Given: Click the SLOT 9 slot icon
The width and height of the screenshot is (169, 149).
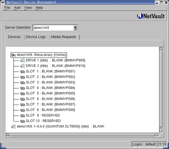Looking at the screenshot, I should click(x=23, y=116).
